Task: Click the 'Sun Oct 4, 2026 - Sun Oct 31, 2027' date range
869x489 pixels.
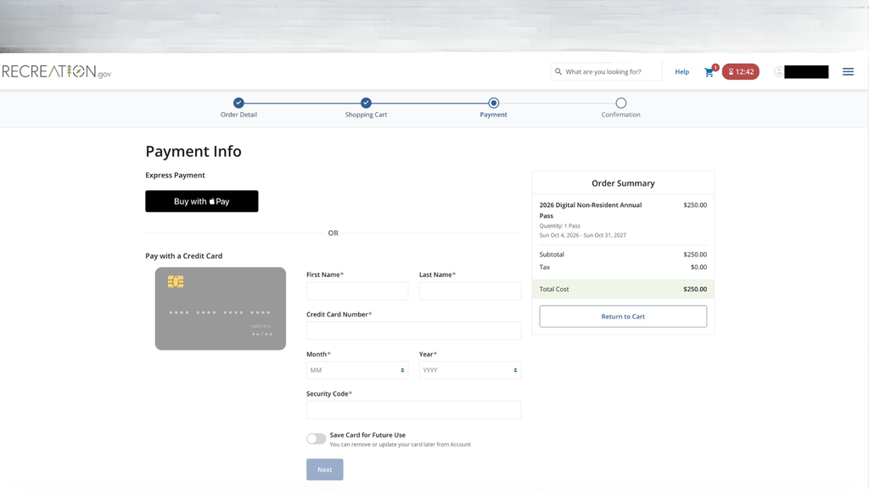Action: pos(582,235)
